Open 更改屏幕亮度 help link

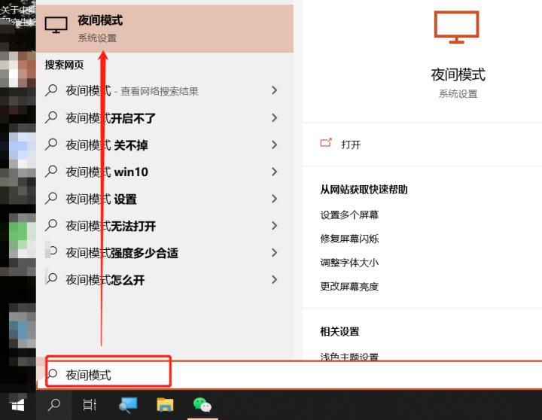point(349,287)
